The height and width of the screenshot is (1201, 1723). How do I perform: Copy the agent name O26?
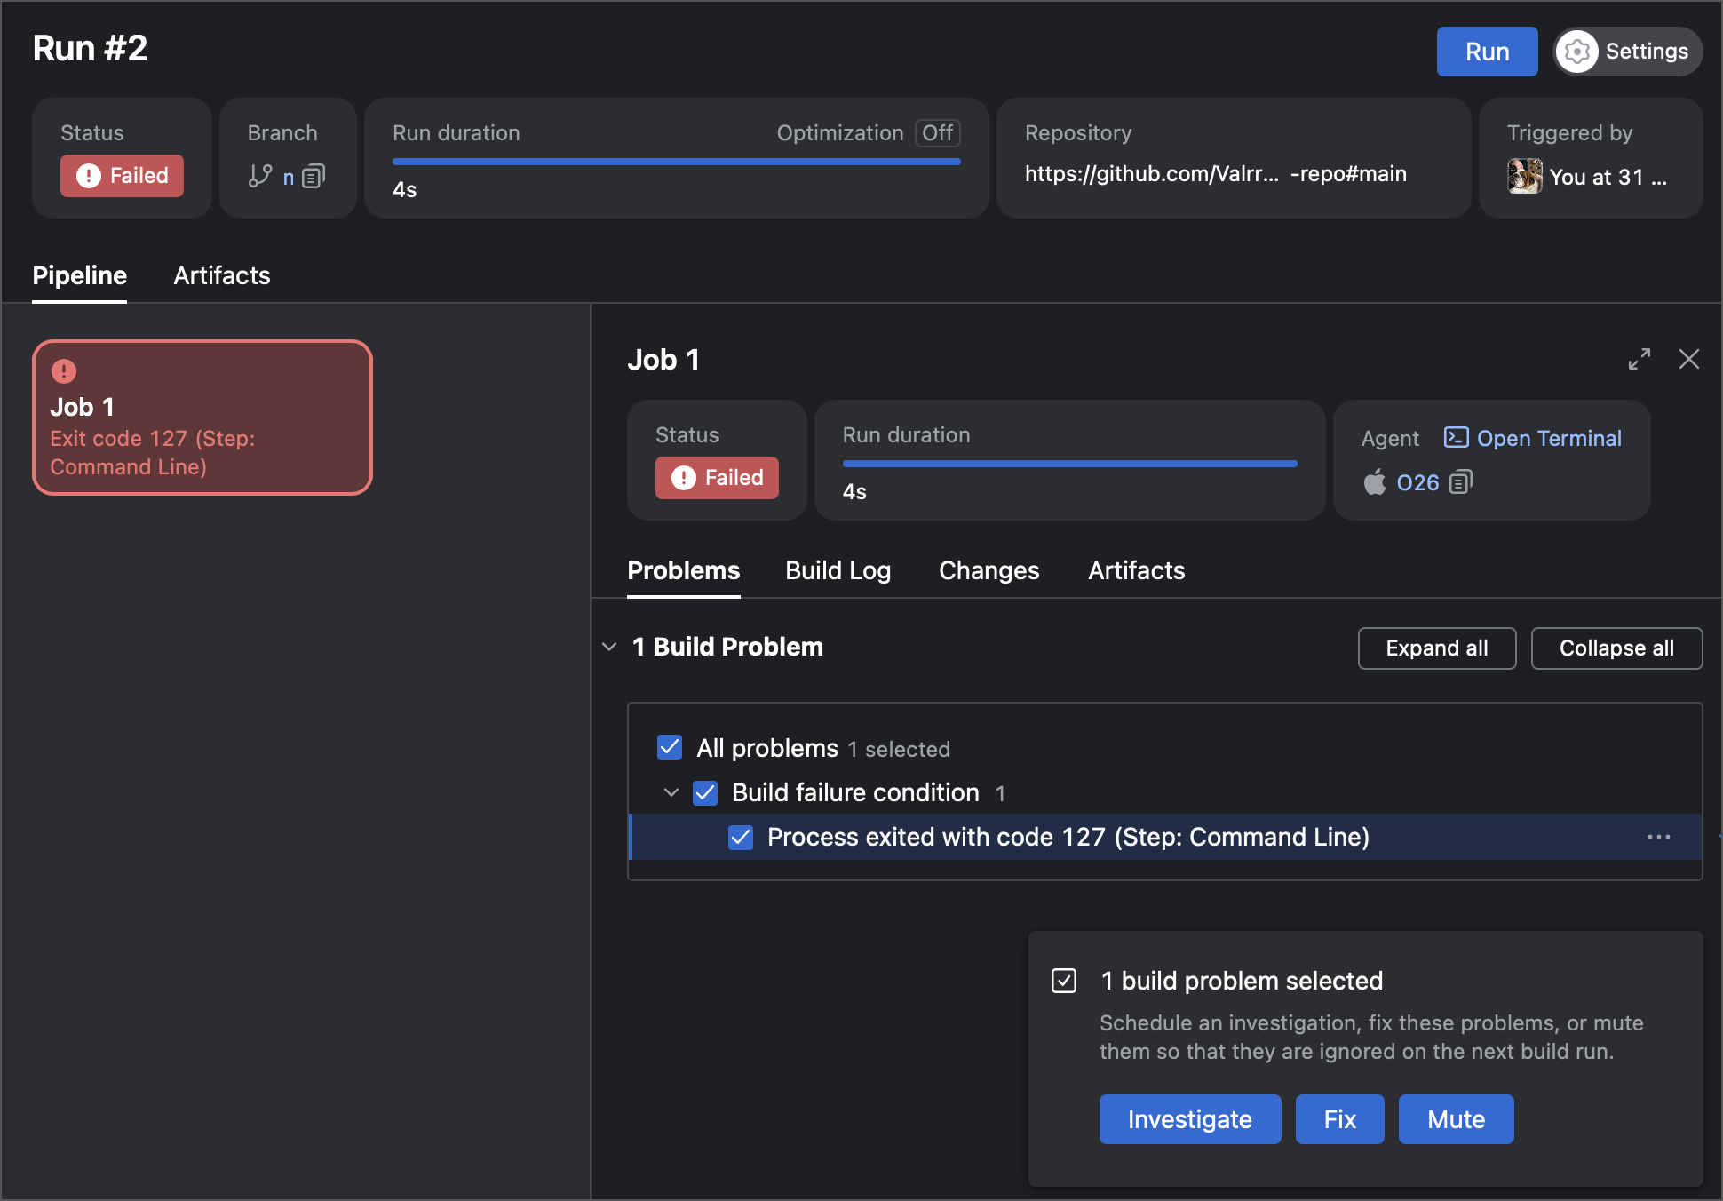pyautogui.click(x=1461, y=482)
